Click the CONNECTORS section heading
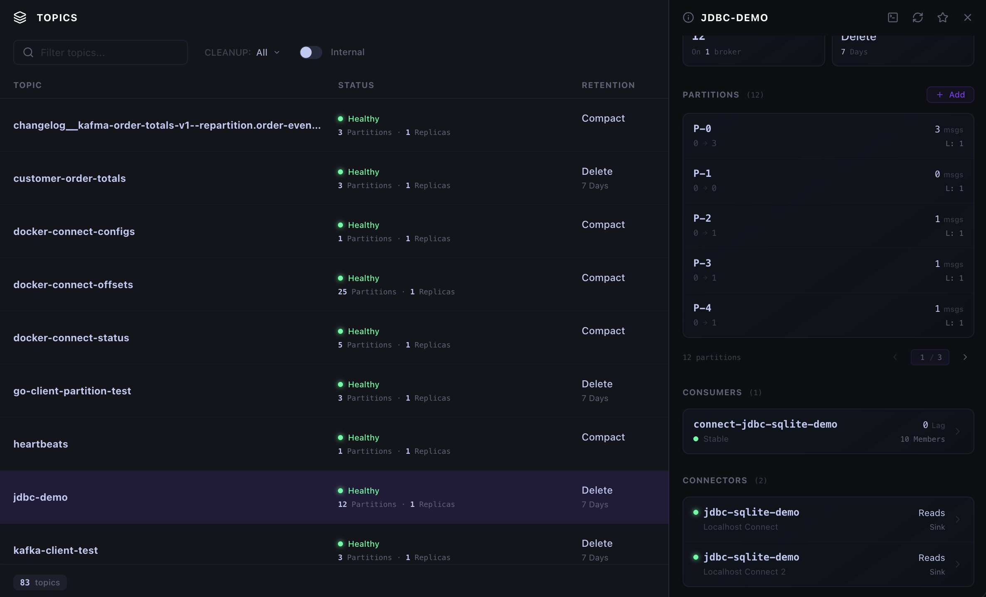The image size is (986, 597). (715, 480)
